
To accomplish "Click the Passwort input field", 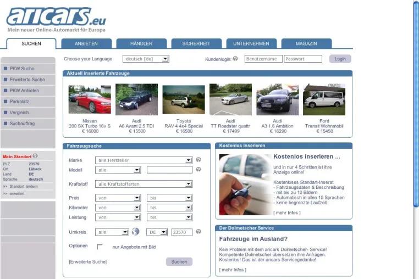I will click(x=303, y=59).
